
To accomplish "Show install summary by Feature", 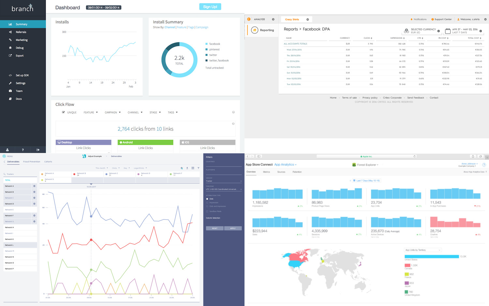I will [182, 27].
